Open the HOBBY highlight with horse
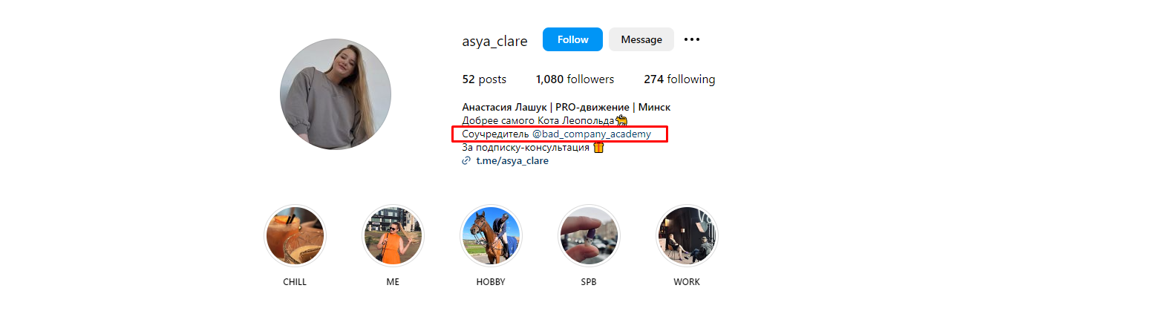 (x=491, y=236)
